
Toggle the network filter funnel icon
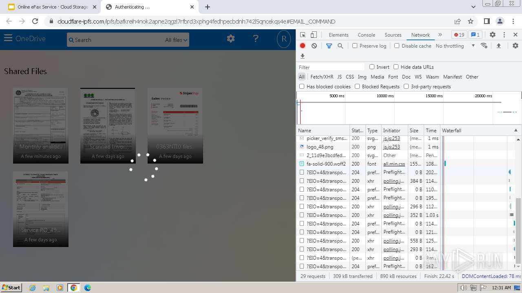pos(329,46)
